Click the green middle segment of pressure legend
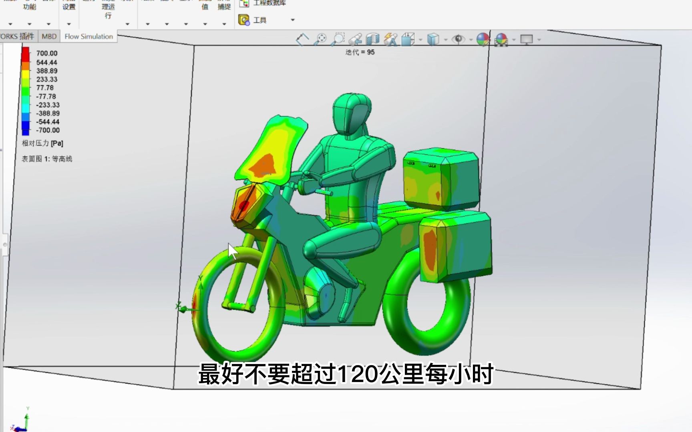Viewport: 692px width, 432px height. (25, 91)
